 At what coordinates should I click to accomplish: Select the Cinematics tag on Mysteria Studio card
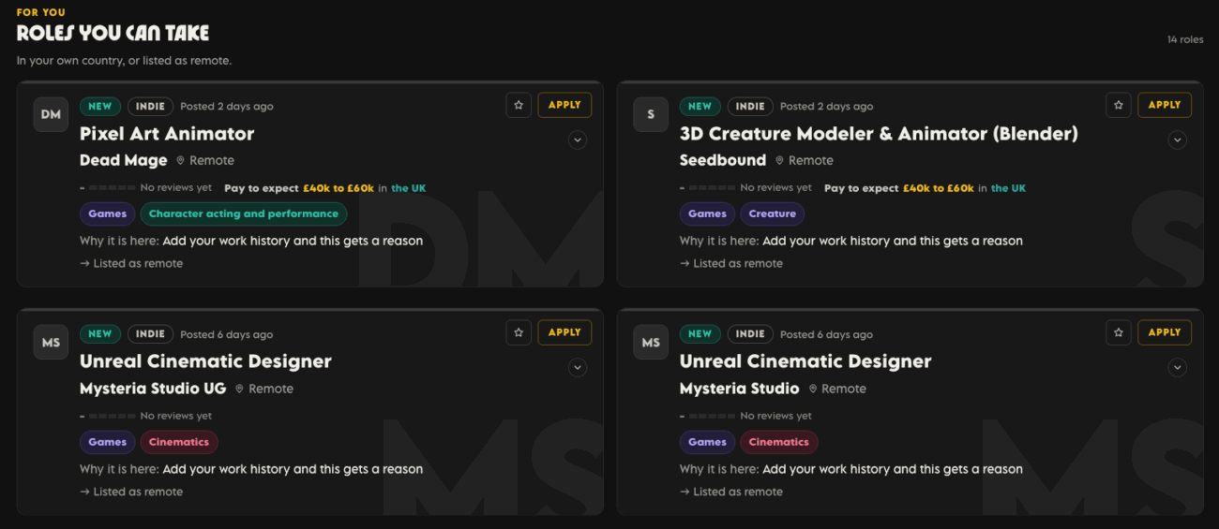tap(779, 442)
